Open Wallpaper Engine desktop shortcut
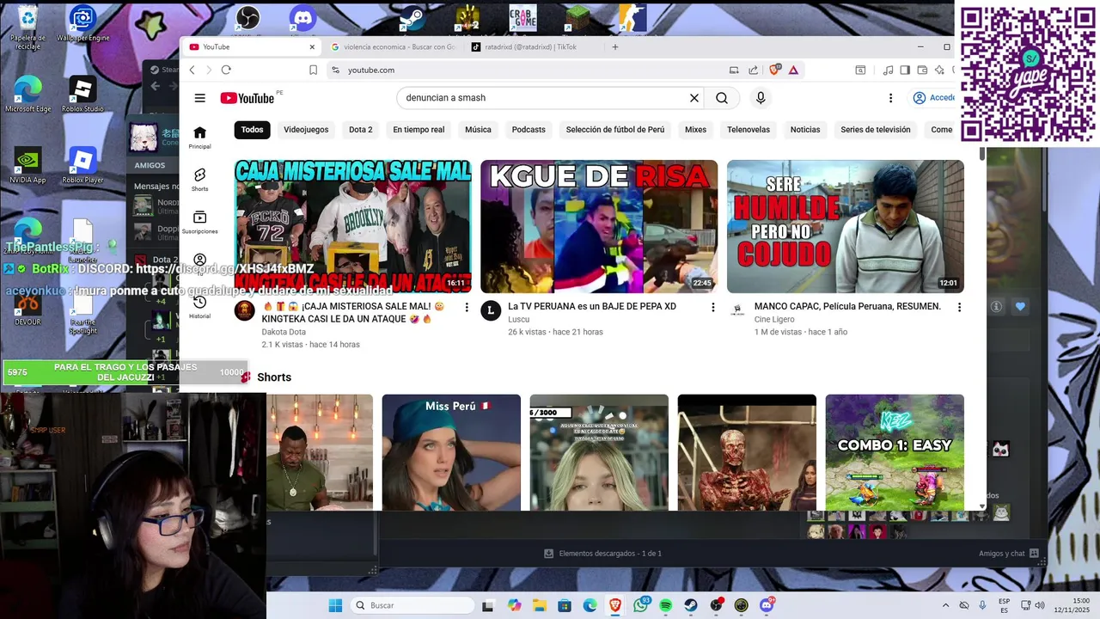Viewport: 1100px width, 619px height. 82,24
